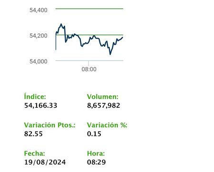Viewport: 214px width, 172px height.
Task: Select the index value 54,166.33
Action: coord(40,106)
